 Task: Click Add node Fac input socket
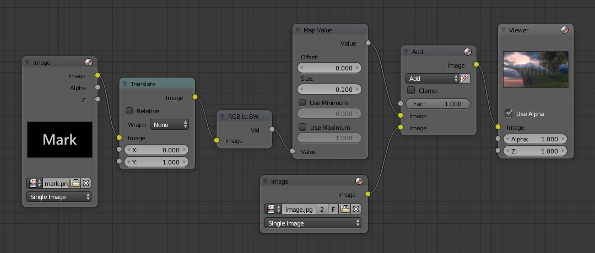point(401,103)
